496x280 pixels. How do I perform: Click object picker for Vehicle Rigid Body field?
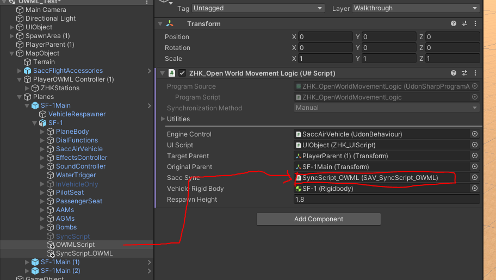pyautogui.click(x=474, y=188)
